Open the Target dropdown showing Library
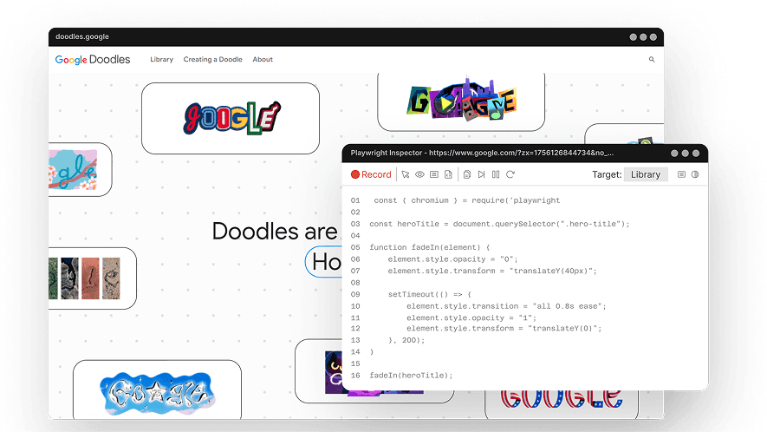The height and width of the screenshot is (432, 767). point(646,174)
